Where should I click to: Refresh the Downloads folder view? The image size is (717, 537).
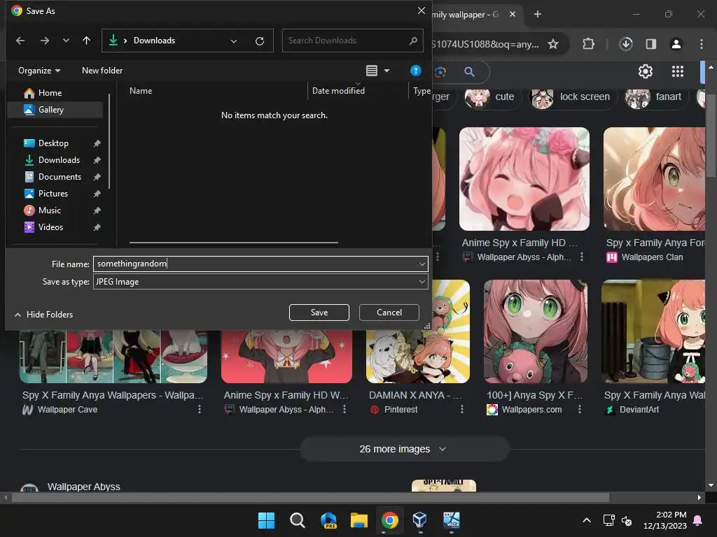260,41
